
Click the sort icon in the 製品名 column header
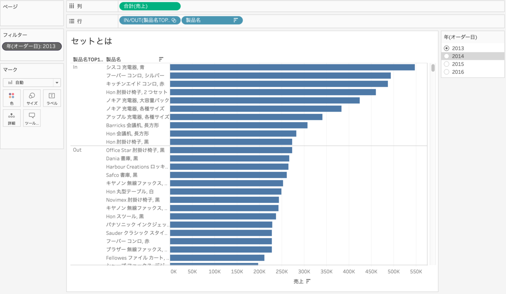(x=161, y=59)
